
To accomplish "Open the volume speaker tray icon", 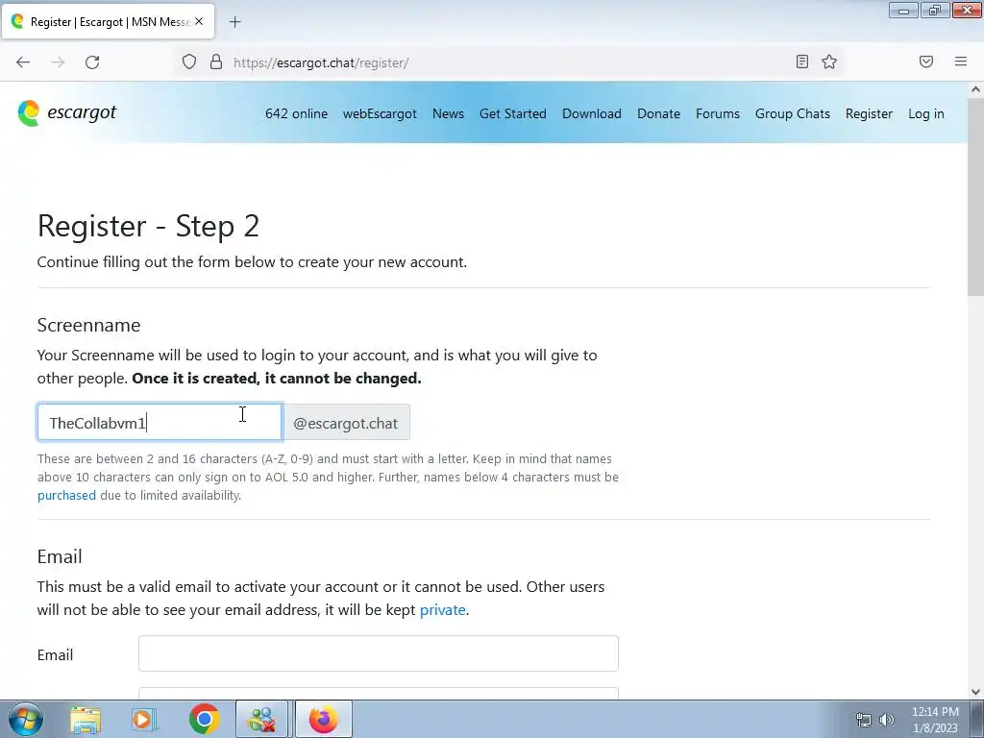I will (x=887, y=720).
